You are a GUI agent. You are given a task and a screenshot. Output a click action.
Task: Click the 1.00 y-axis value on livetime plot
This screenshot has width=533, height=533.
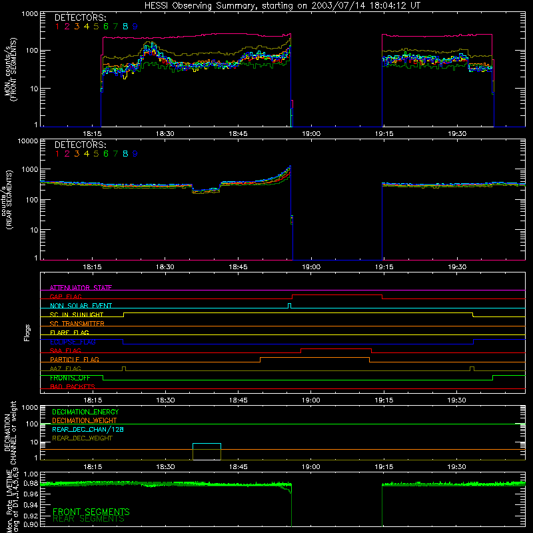(31, 474)
